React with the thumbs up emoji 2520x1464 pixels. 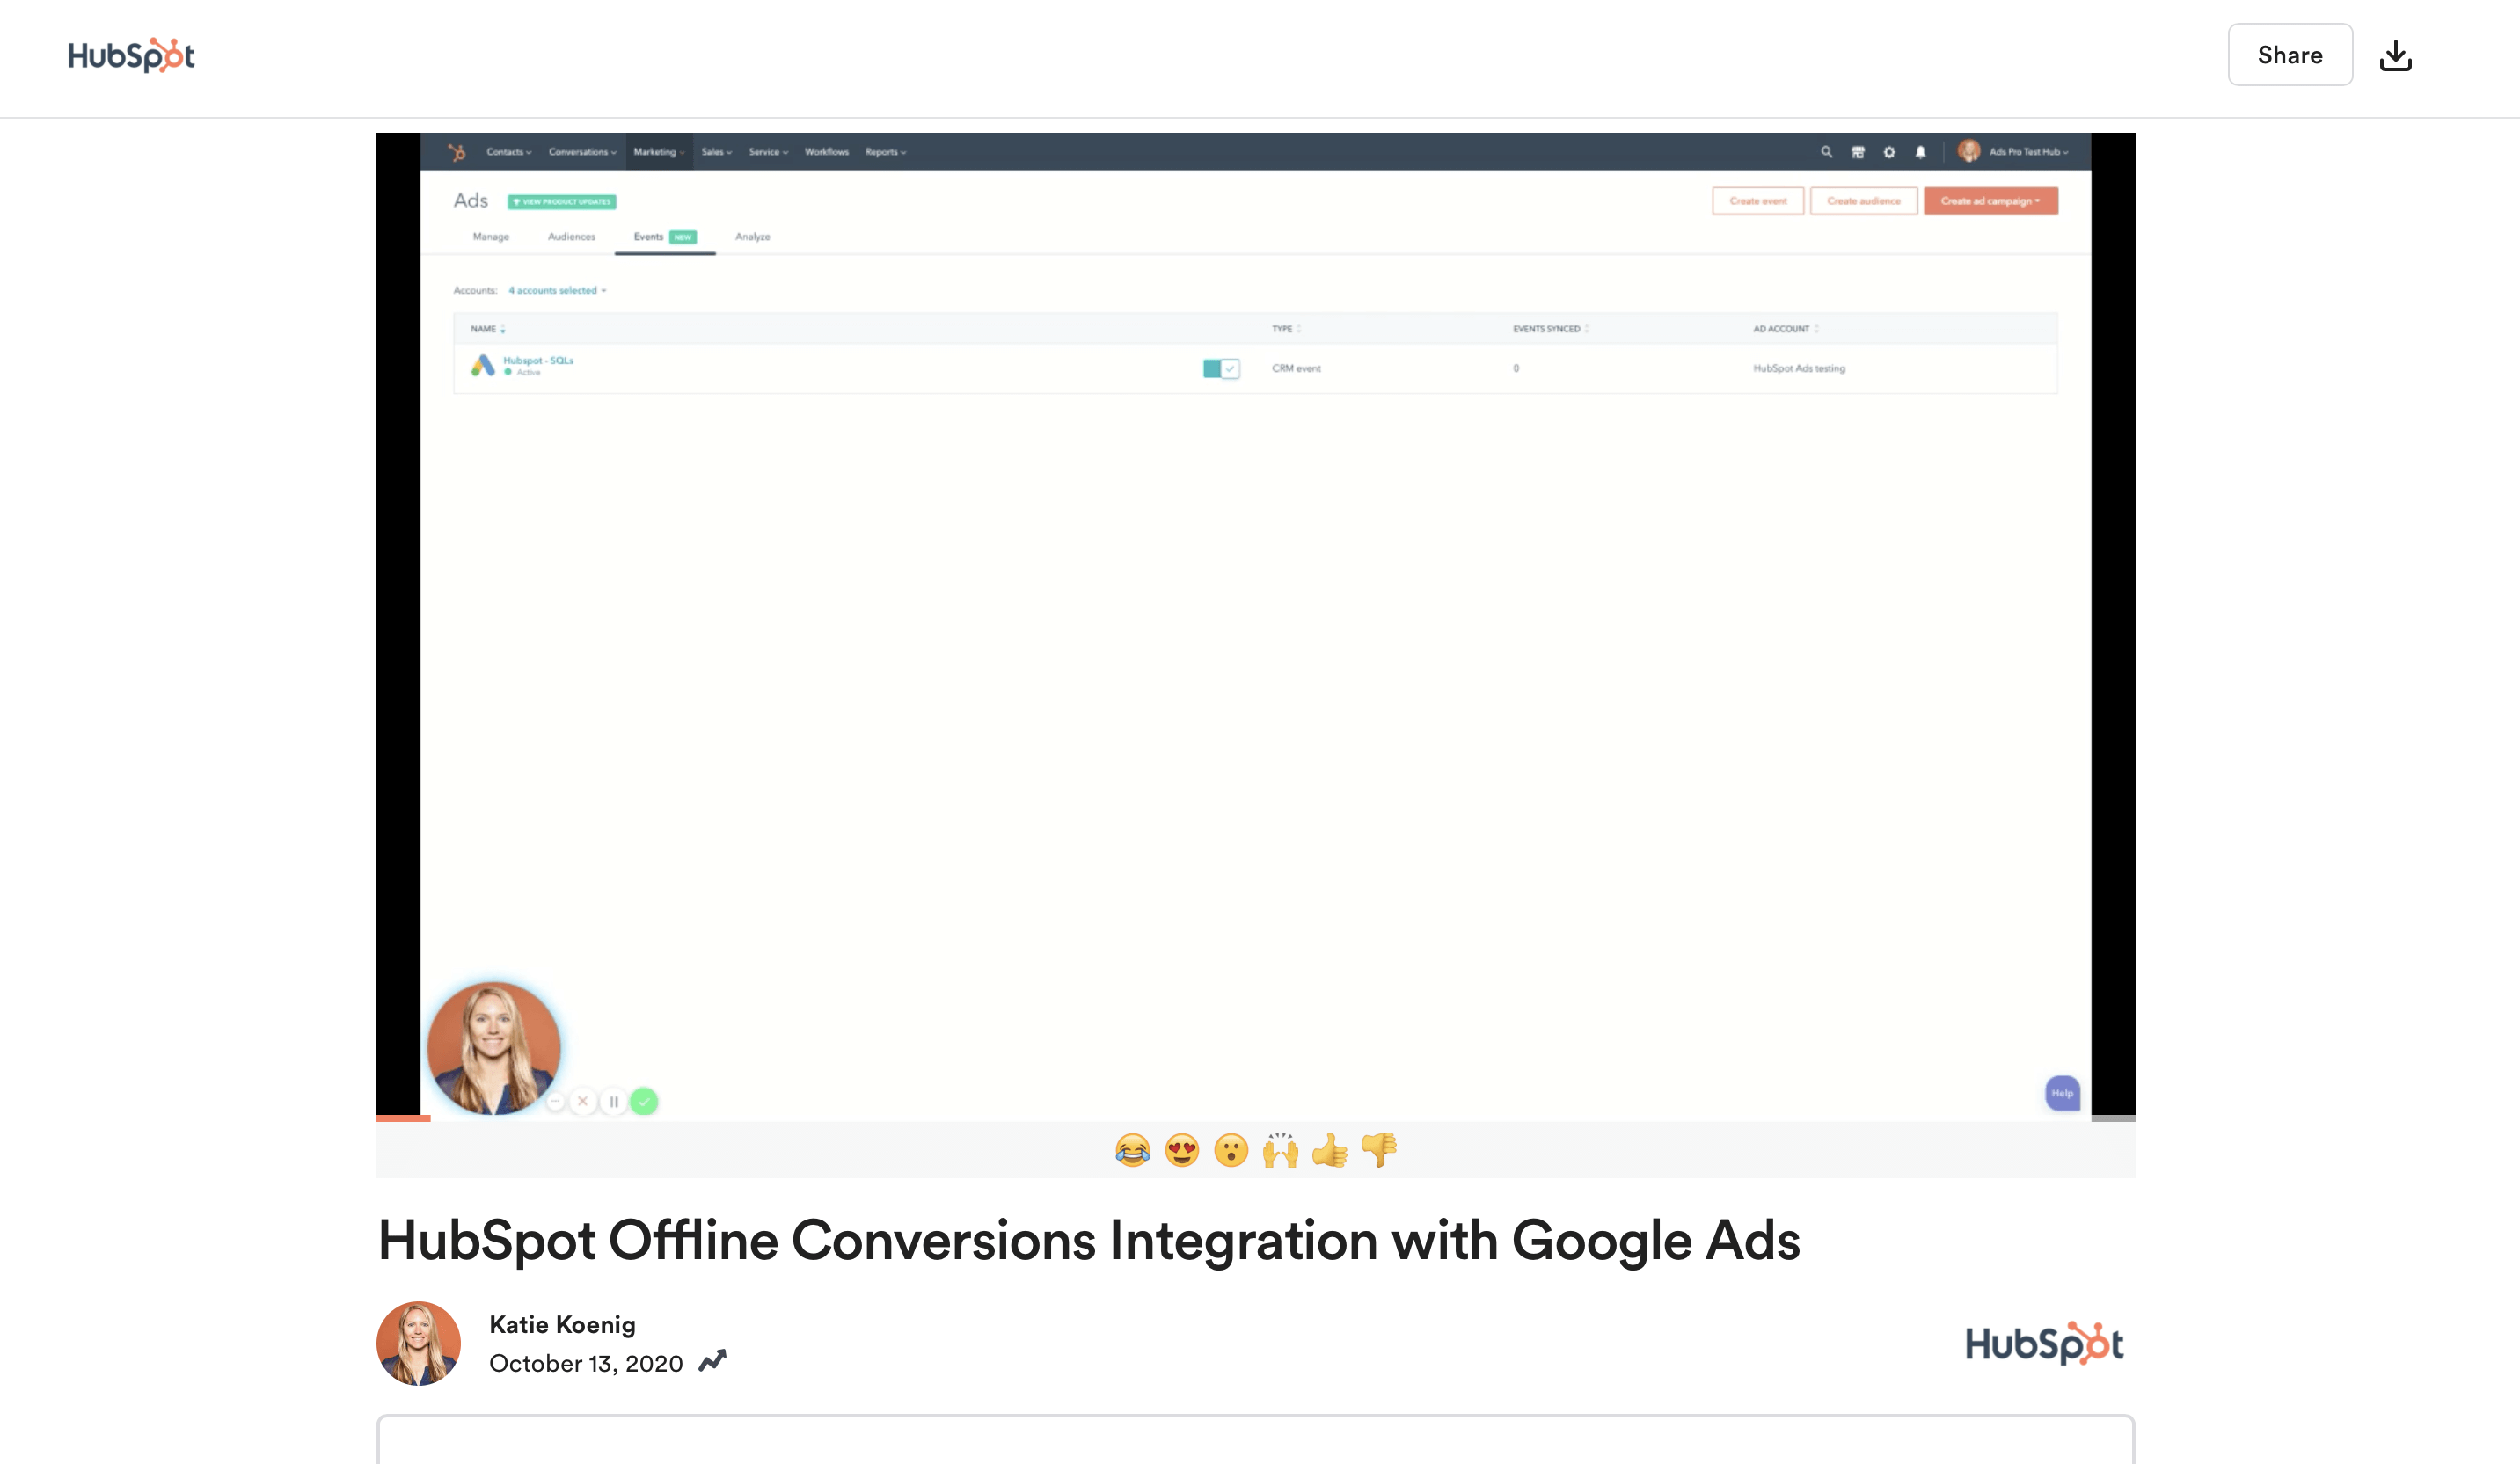pos(1330,1150)
